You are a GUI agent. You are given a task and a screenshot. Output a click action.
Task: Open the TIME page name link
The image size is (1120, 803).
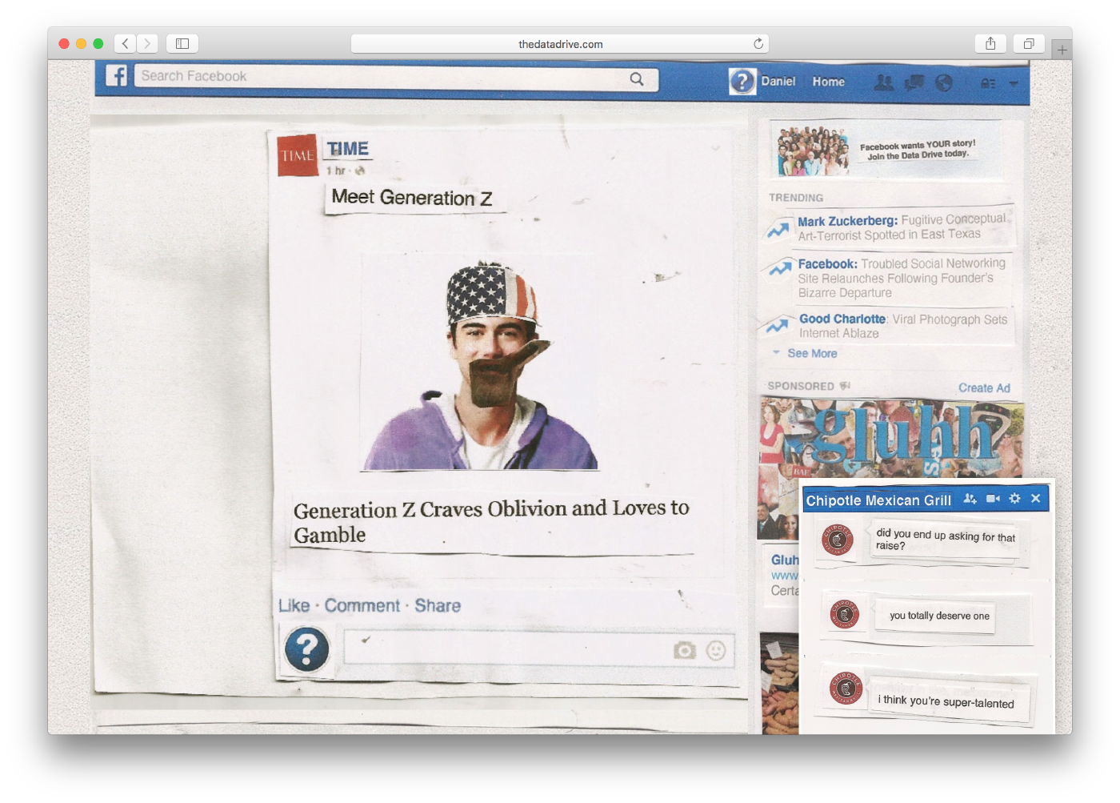(348, 149)
